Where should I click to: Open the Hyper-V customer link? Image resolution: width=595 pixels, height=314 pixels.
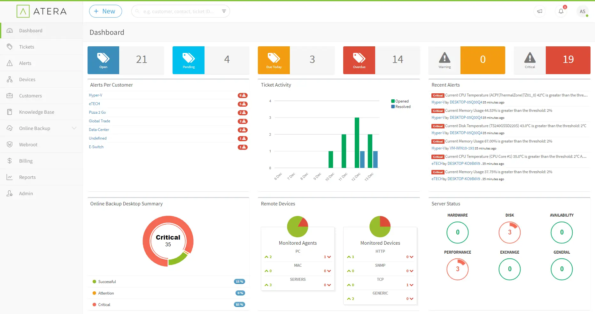click(x=96, y=95)
